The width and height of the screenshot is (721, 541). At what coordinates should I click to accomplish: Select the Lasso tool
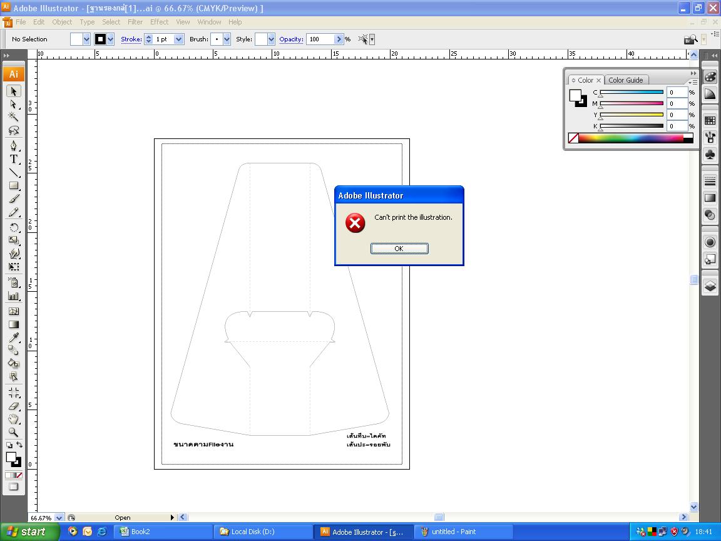click(x=13, y=130)
